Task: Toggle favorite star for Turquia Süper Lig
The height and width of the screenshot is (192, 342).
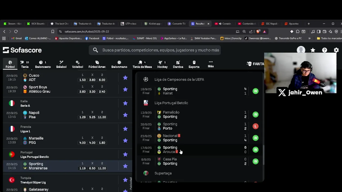Action: click(125, 180)
